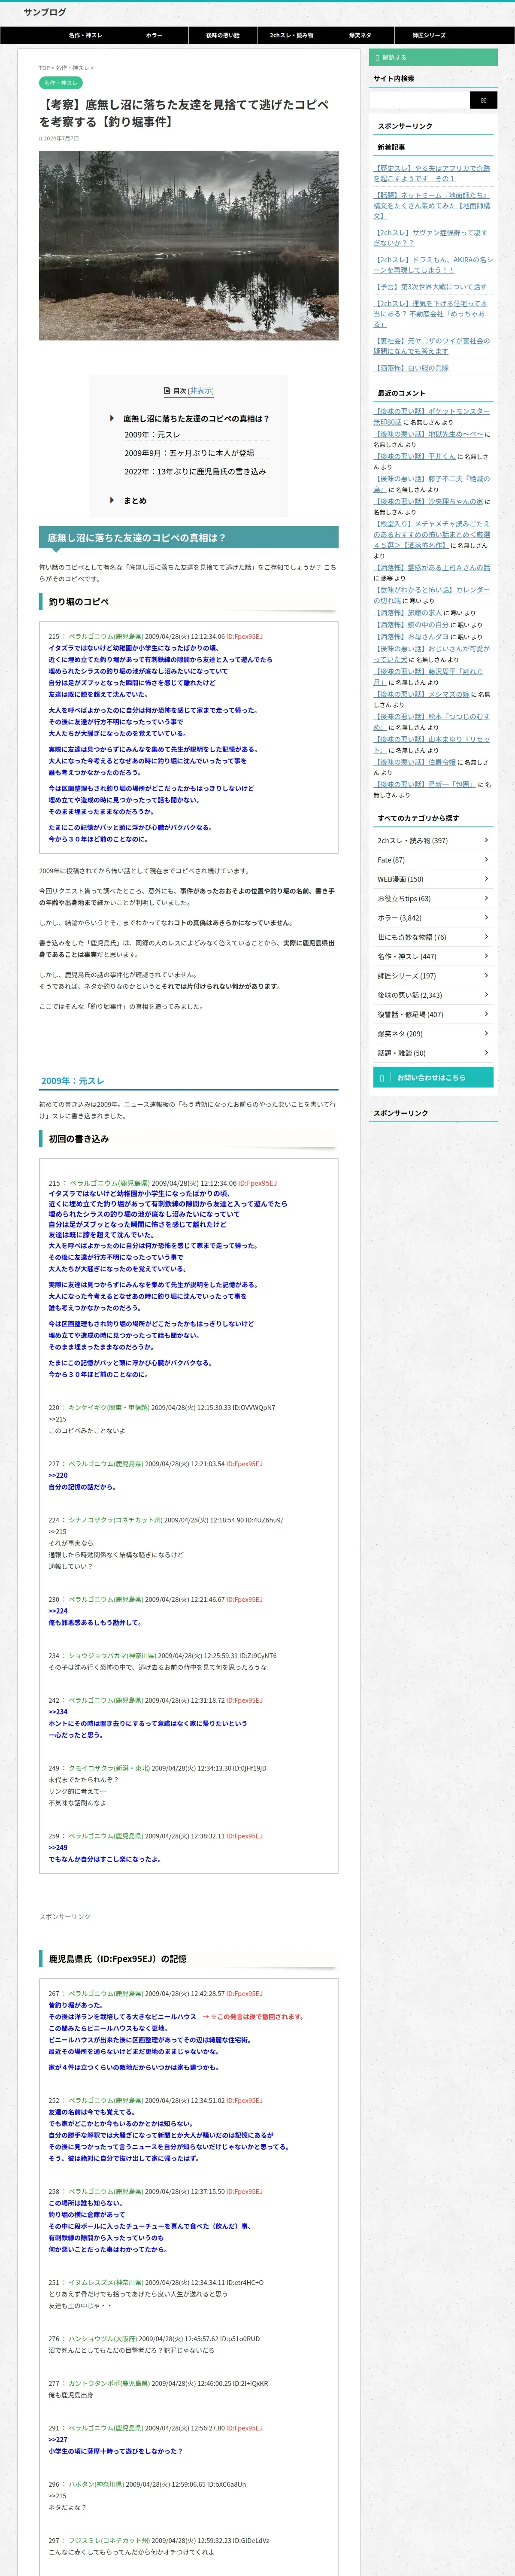
Task: Click the 底無し沼に落ちた友達のコピペの真相は？ section heading
Action: (x=189, y=538)
